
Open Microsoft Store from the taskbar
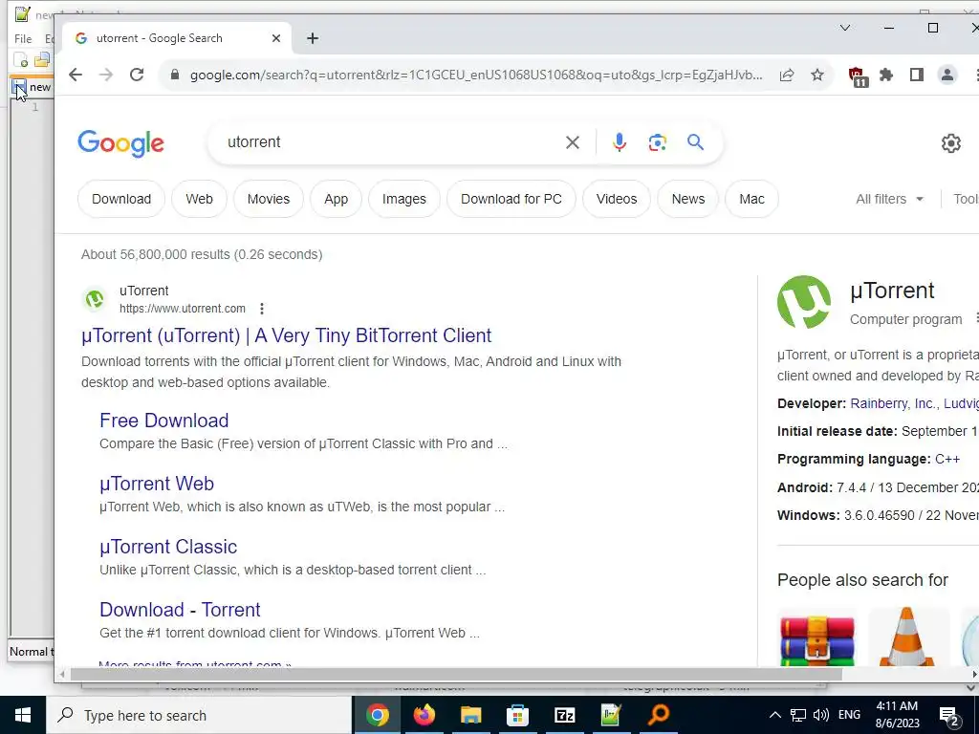(517, 715)
